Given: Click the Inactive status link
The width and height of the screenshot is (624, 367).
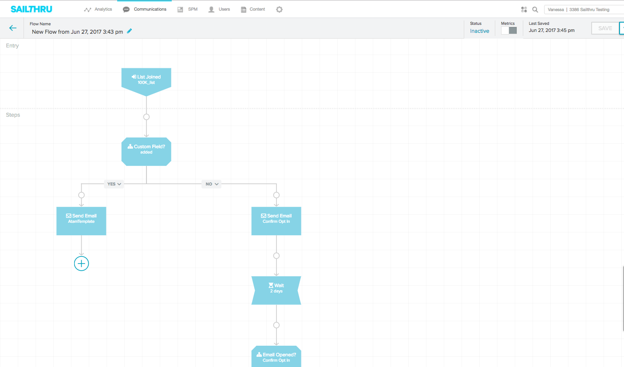Looking at the screenshot, I should 480,31.
